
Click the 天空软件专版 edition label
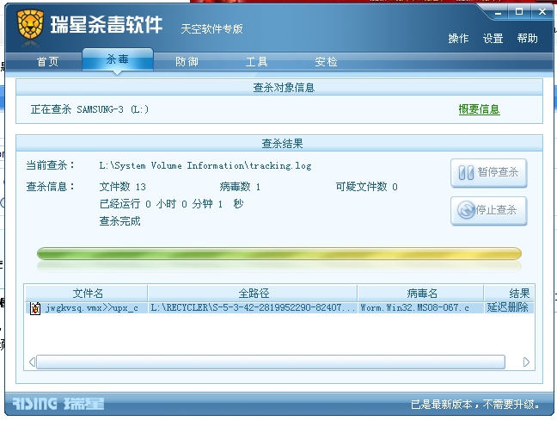(211, 28)
